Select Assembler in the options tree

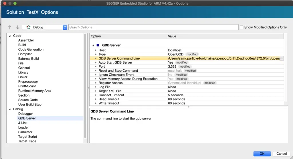point(26,40)
